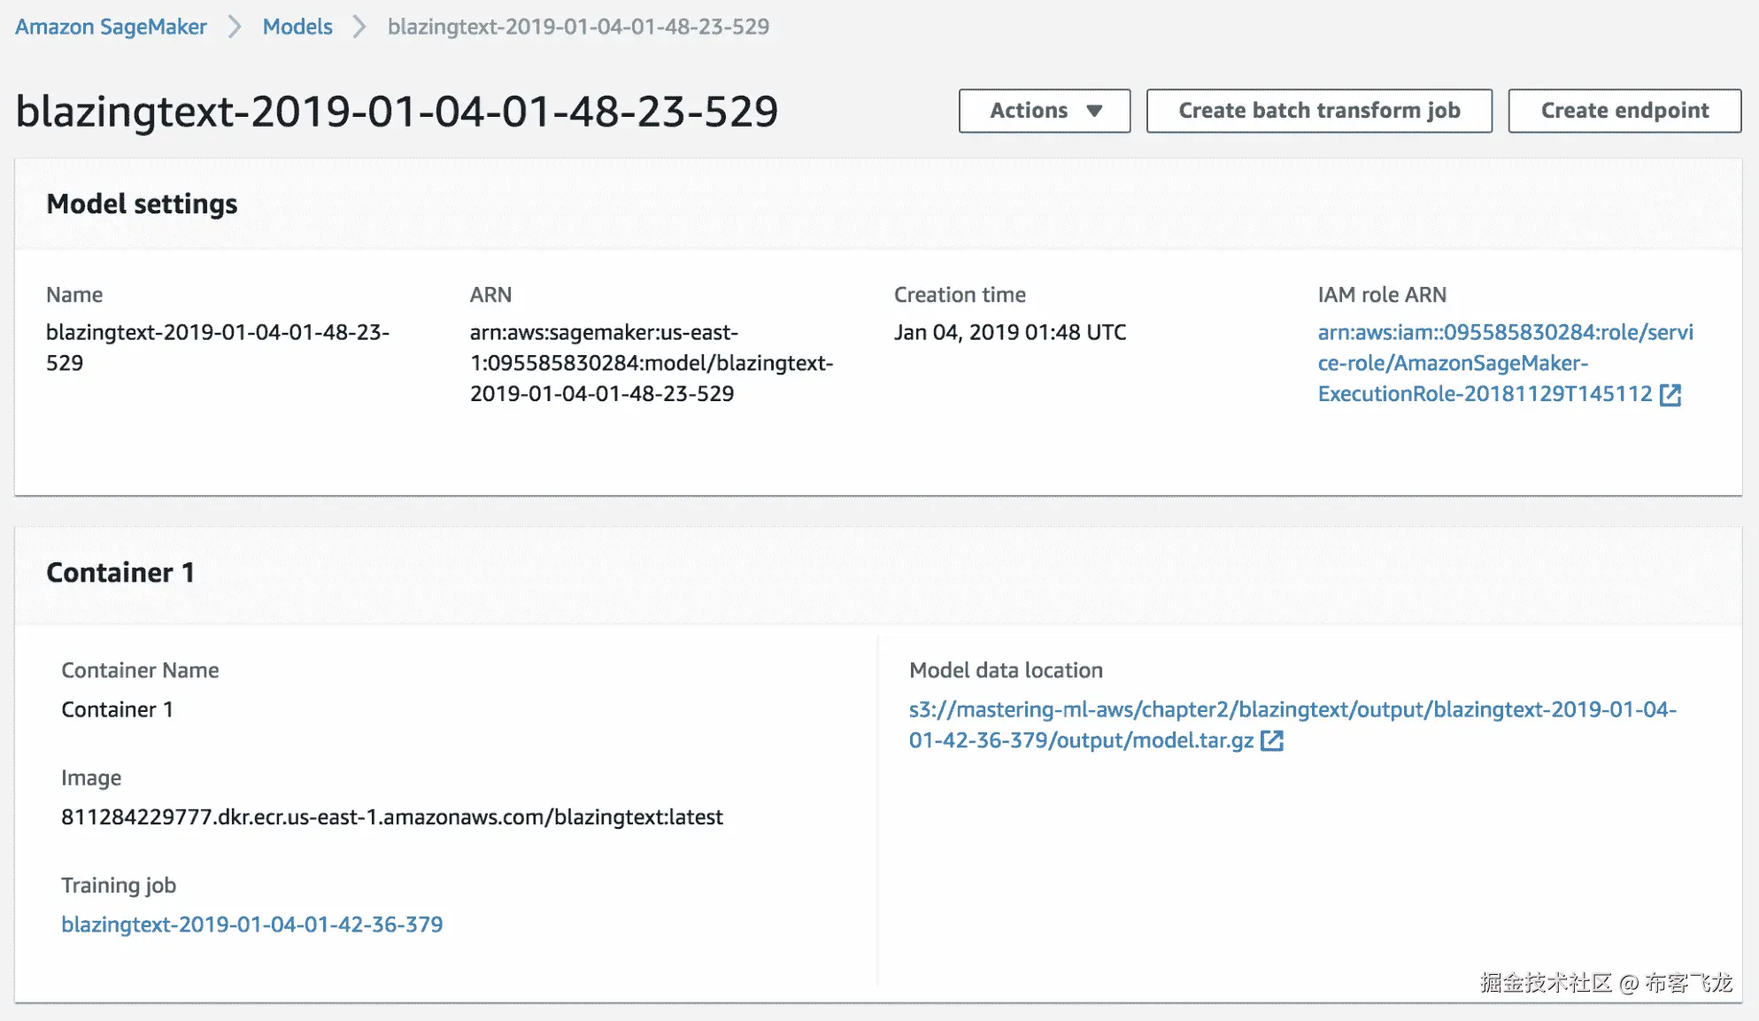Click the Container 1 section header
1759x1021 pixels.
click(120, 573)
